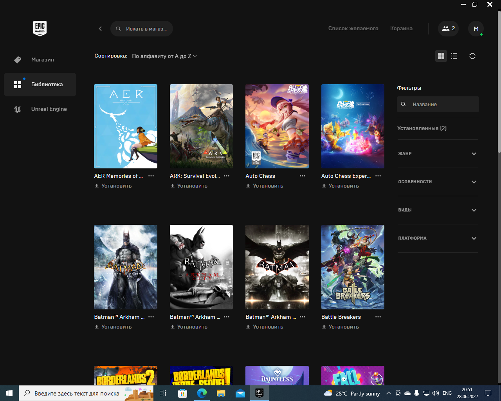Expand the ЖАНР filter section

[438, 154]
